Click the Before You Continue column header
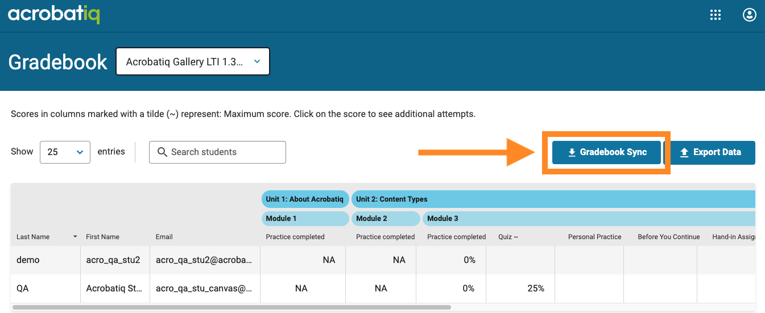 point(669,237)
